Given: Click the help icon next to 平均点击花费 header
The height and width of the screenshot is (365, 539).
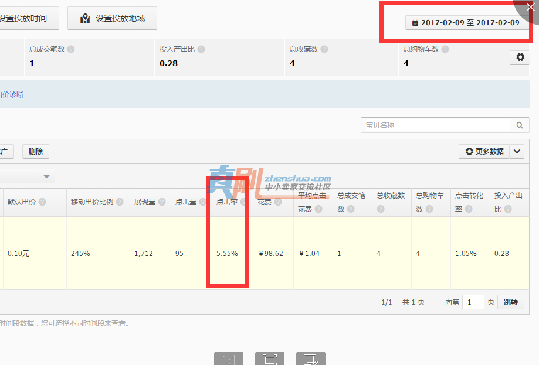Looking at the screenshot, I should pos(318,209).
